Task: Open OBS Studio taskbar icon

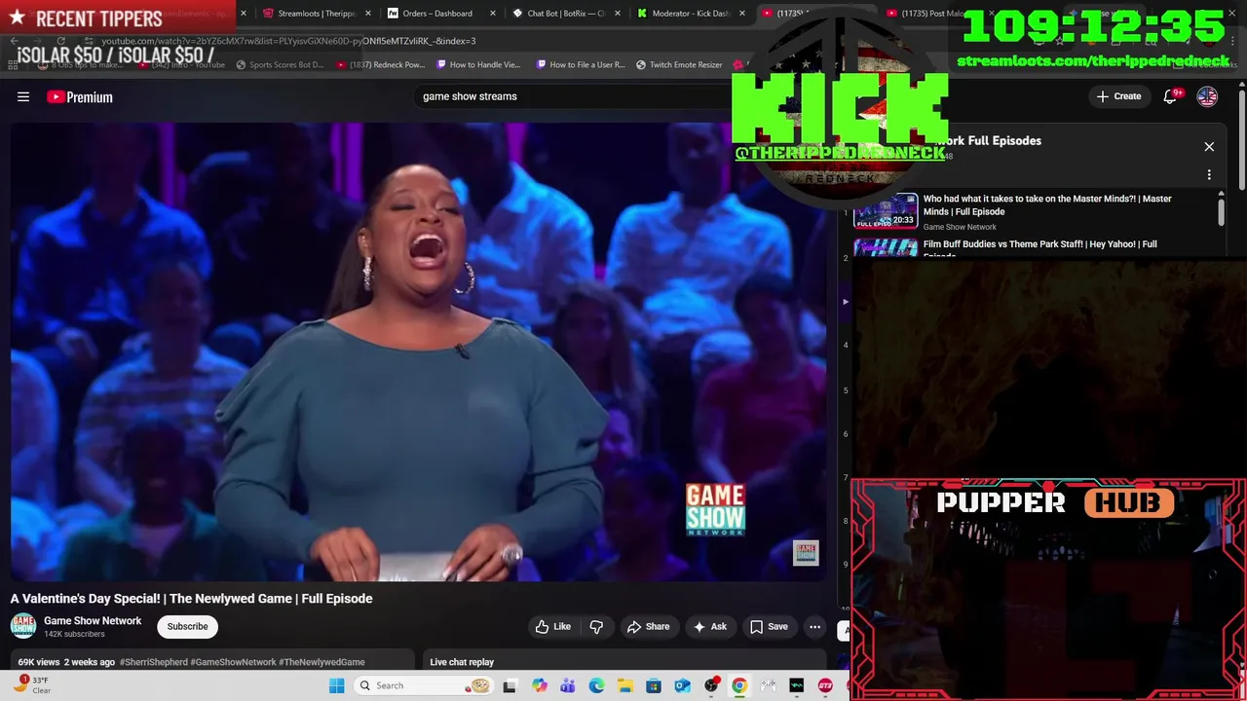Action: 711,685
